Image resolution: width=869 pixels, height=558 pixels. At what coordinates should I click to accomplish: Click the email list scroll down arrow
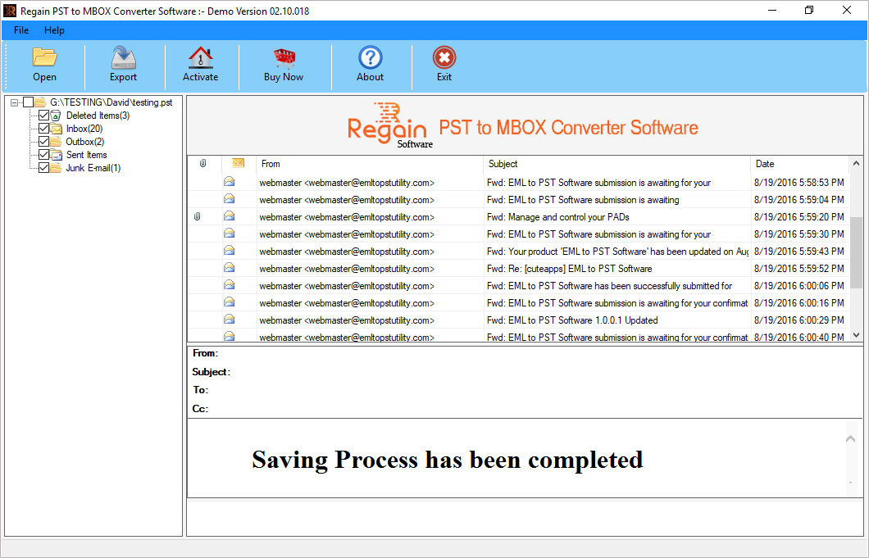[x=856, y=334]
